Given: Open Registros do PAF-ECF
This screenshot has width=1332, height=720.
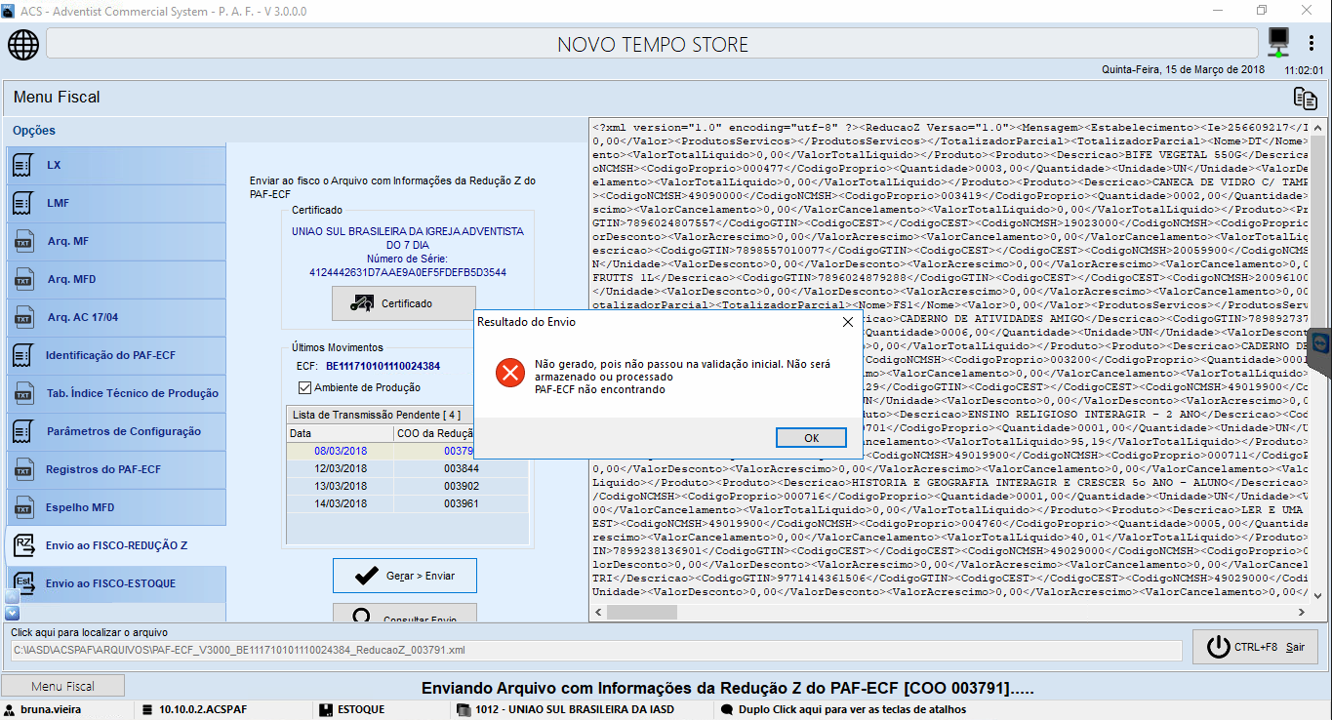Looking at the screenshot, I should pos(115,469).
